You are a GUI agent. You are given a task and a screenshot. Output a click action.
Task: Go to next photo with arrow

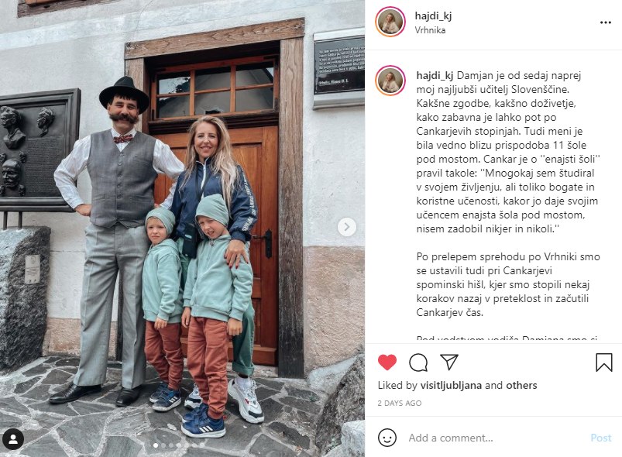click(x=347, y=227)
